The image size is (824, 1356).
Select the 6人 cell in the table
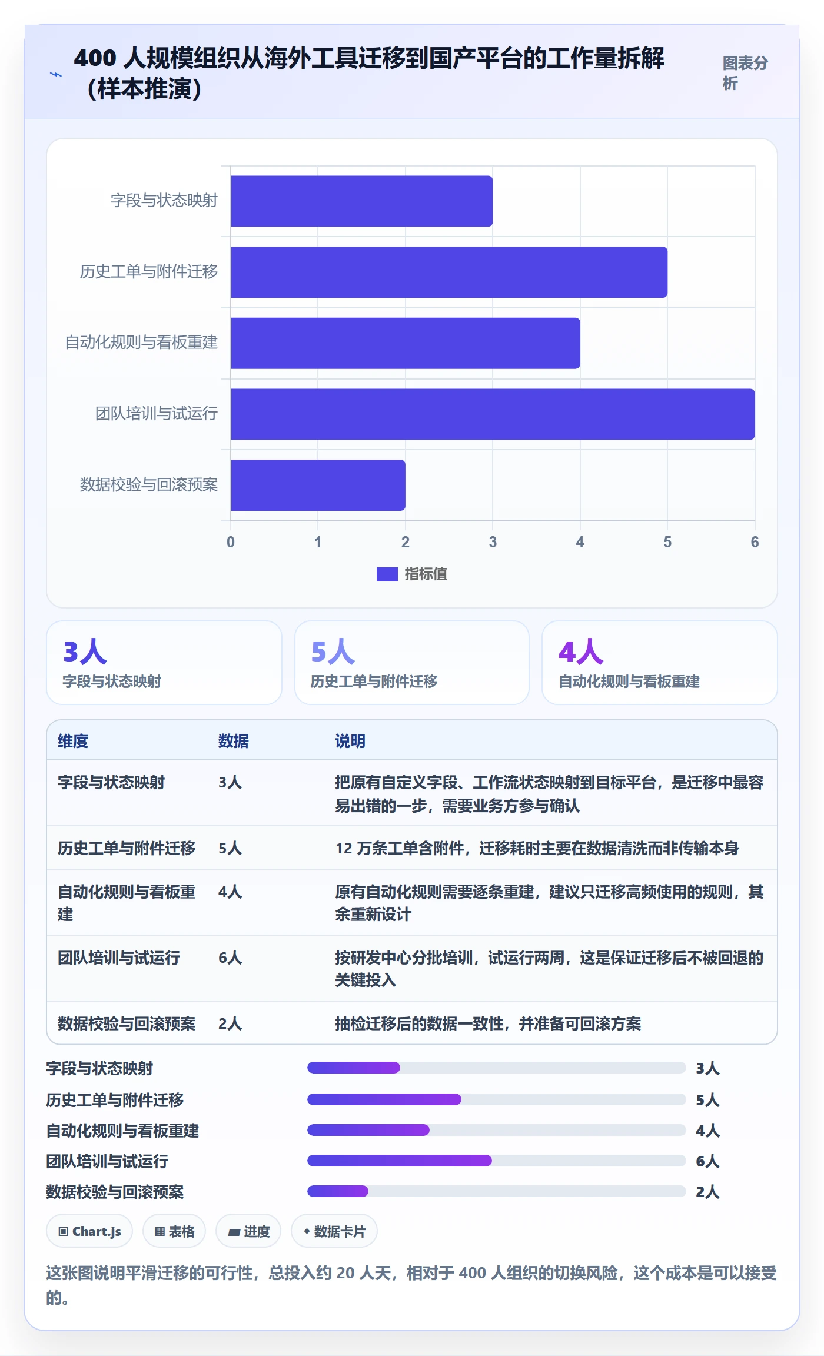point(230,958)
